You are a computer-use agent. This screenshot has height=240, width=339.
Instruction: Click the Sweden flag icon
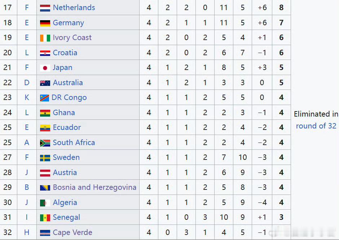45,158
